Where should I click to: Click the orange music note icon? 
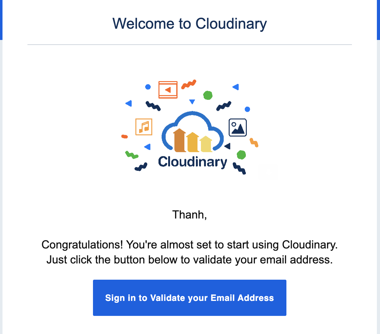click(x=144, y=127)
